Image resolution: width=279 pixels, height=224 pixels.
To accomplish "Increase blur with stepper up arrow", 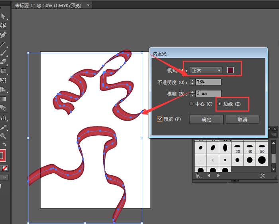I will [x=192, y=92].
